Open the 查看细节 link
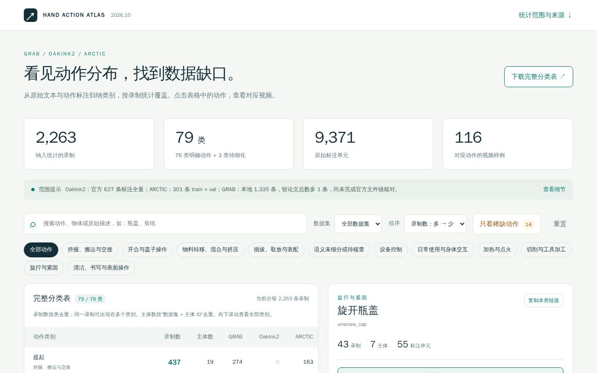The height and width of the screenshot is (373, 597). (554, 189)
